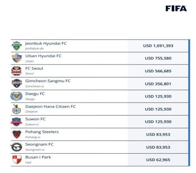Click the Suwon FC club badge
The width and height of the screenshot is (196, 173).
(16, 121)
